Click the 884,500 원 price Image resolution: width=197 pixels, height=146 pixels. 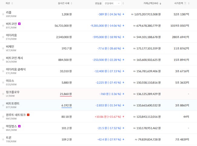65,60
